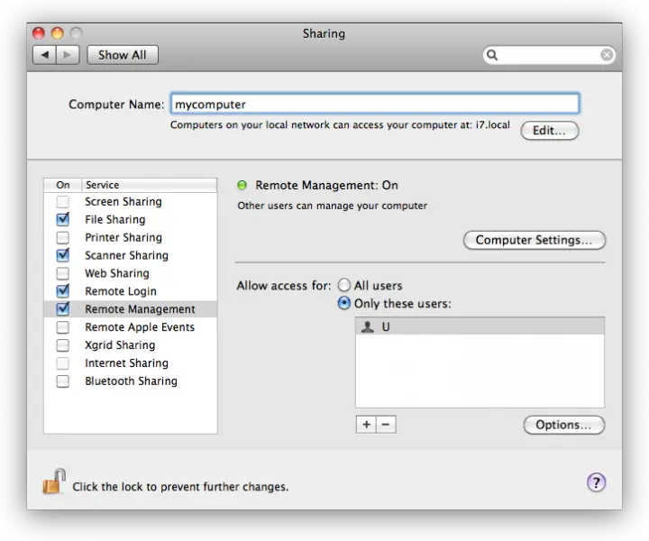This screenshot has width=649, height=541.
Task: Select the All users radio button
Action: click(x=344, y=285)
